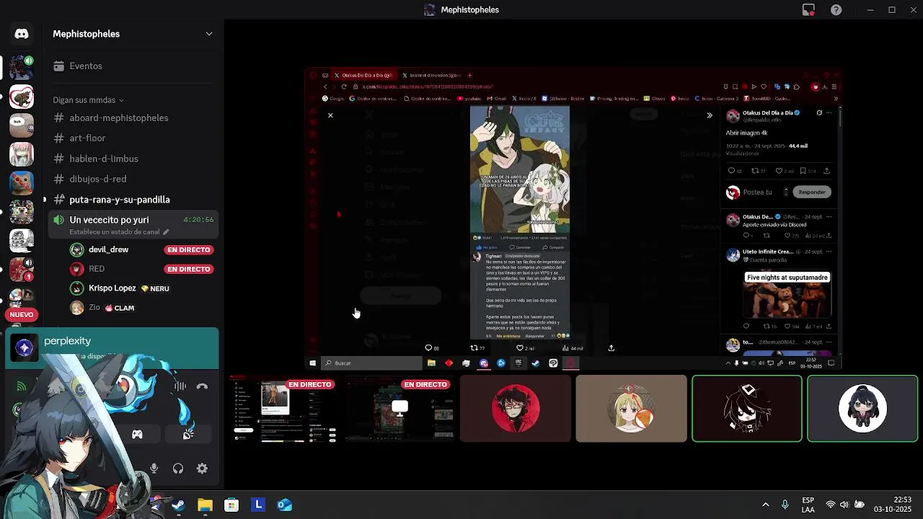
Task: Toggle headphones deafen
Action: pos(177,469)
